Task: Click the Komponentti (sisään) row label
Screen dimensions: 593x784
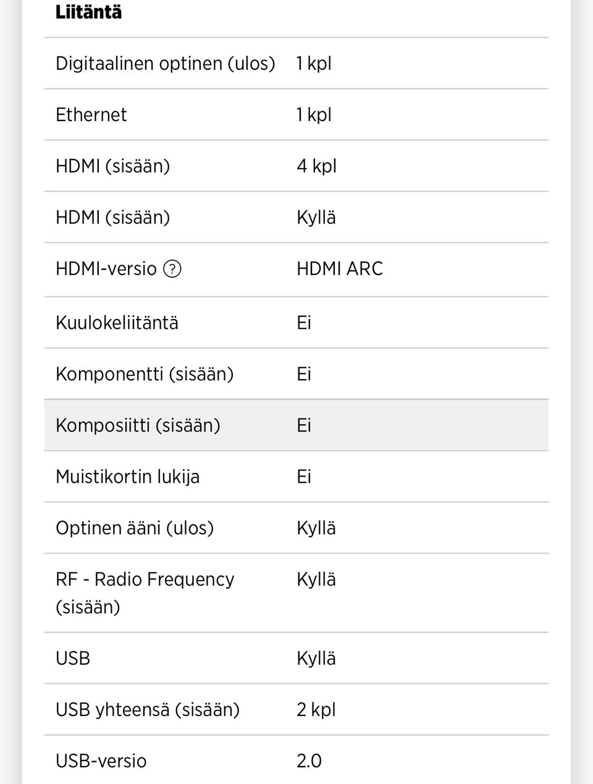Action: click(x=144, y=374)
